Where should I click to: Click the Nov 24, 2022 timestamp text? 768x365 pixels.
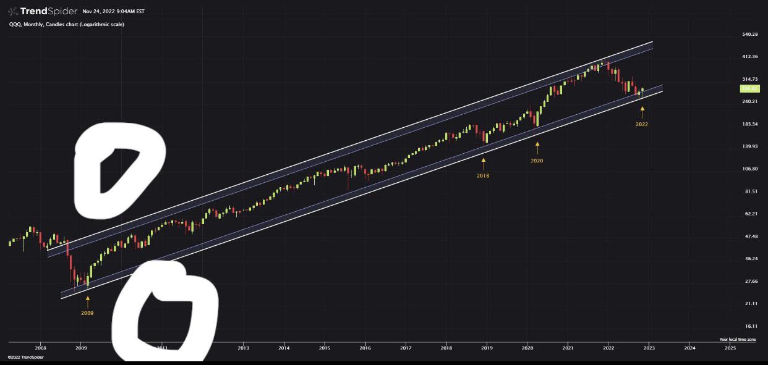(113, 11)
